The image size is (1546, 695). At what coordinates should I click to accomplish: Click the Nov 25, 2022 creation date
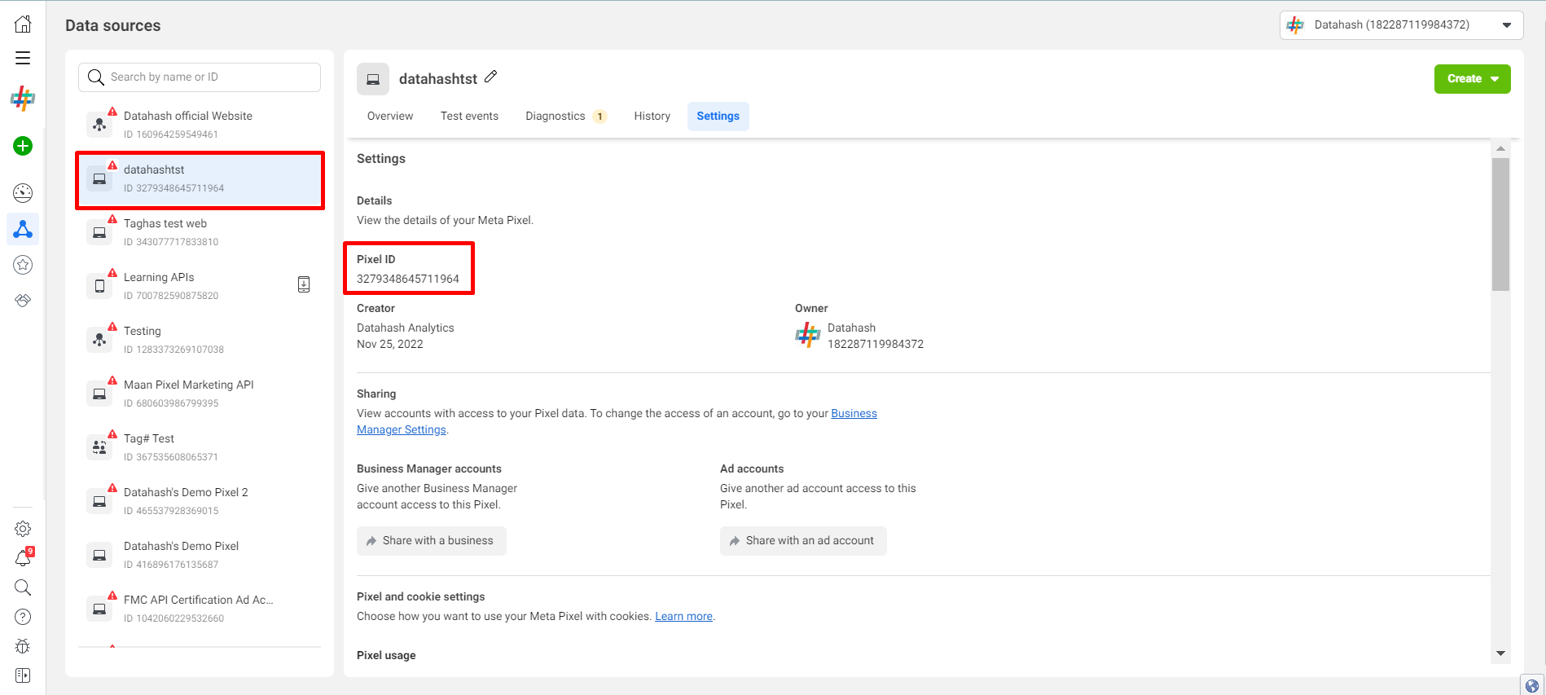390,344
